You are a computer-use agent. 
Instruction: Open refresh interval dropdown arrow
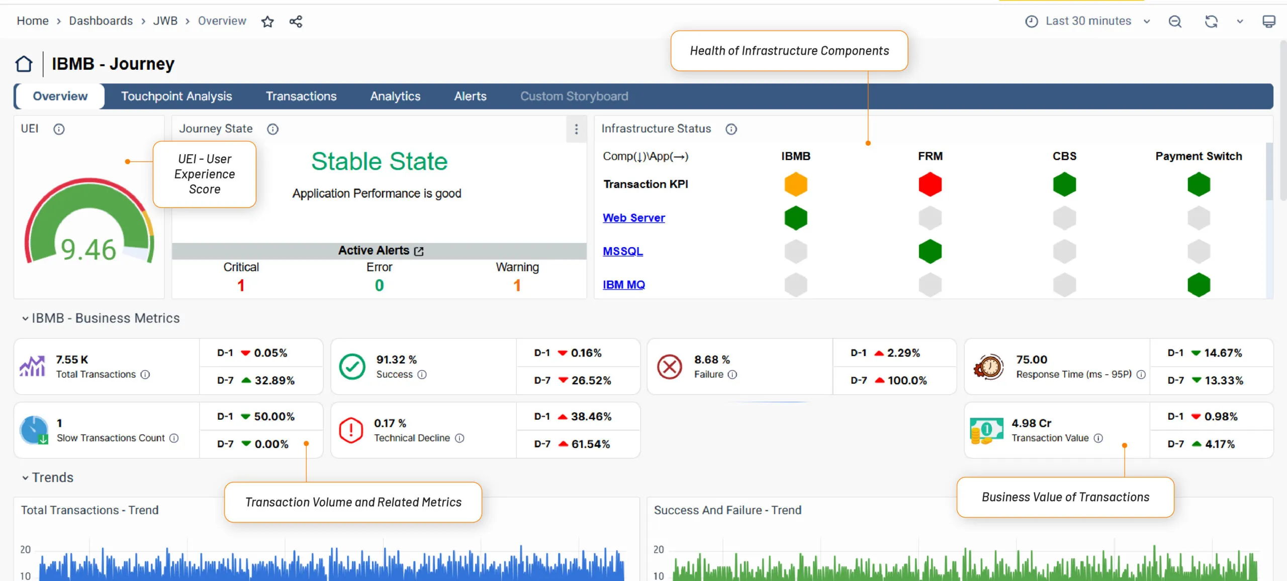coord(1240,21)
